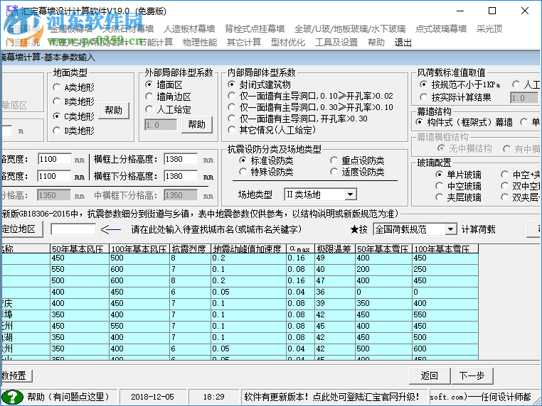This screenshot has height=406, width=542.
Task: Click 100年基本风压 column header
Action: [139, 248]
